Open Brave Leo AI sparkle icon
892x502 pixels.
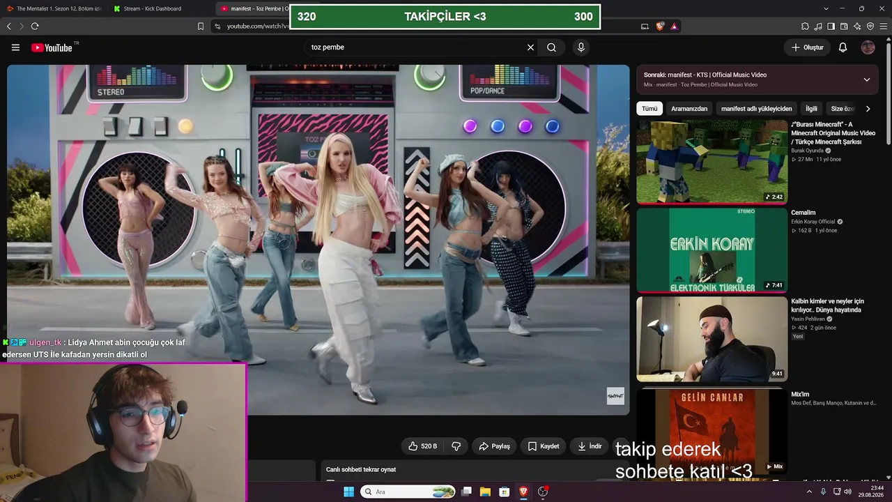point(856,26)
